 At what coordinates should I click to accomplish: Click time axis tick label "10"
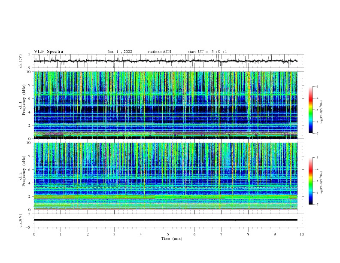coord(302,234)
